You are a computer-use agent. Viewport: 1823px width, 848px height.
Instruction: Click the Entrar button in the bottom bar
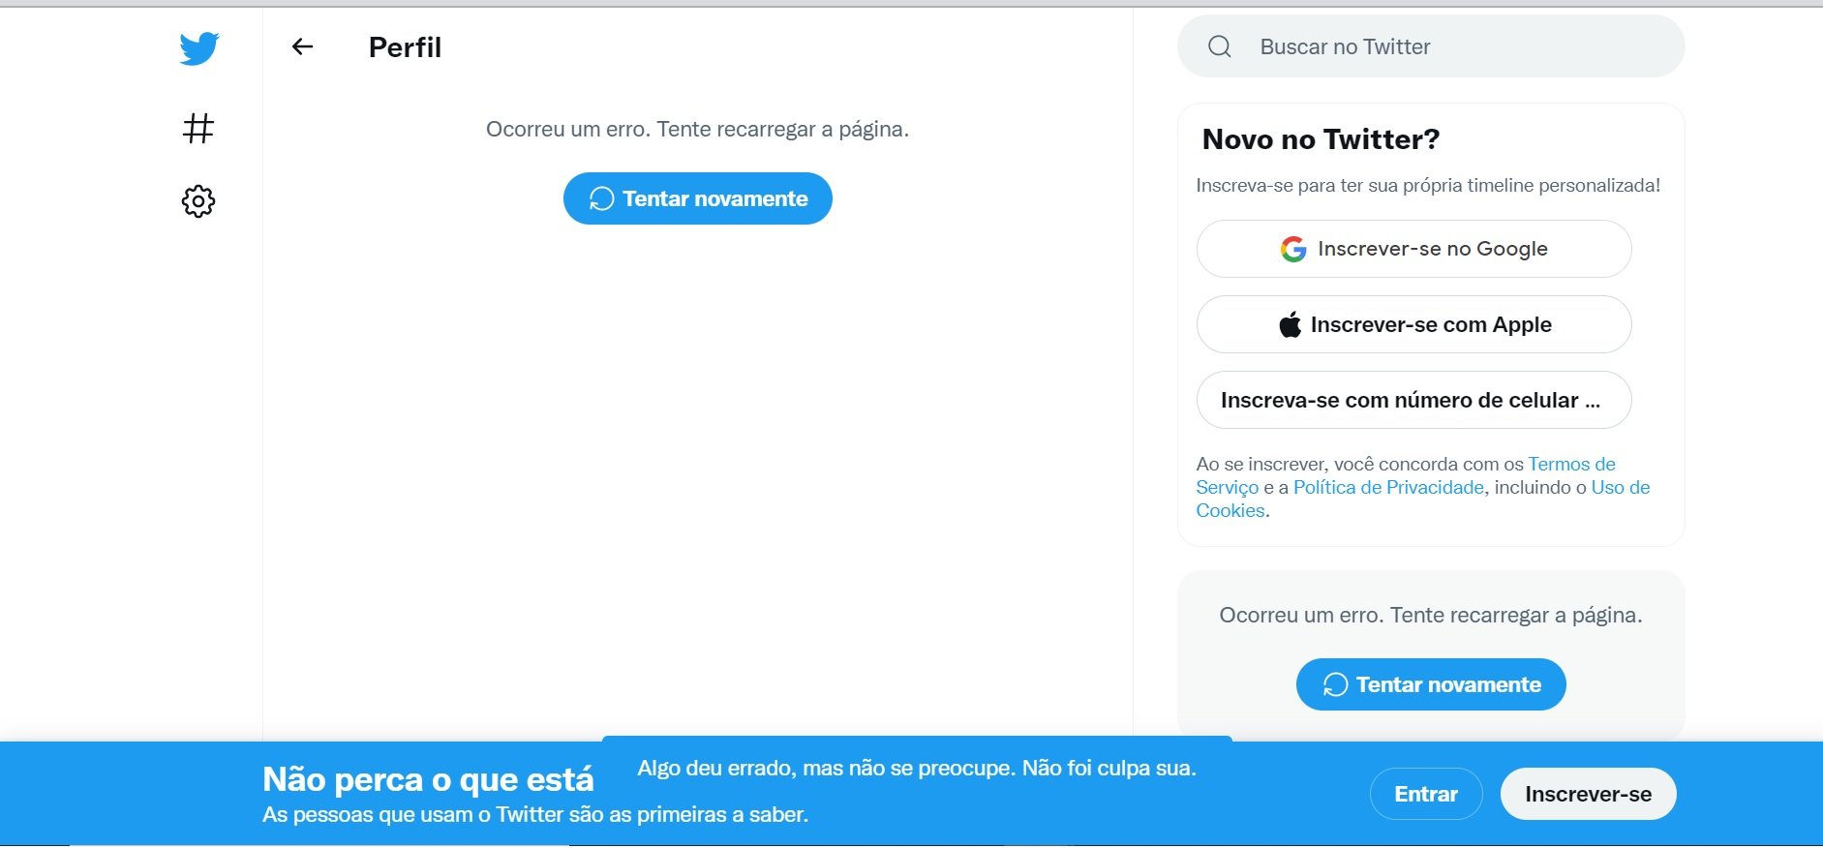tap(1426, 794)
